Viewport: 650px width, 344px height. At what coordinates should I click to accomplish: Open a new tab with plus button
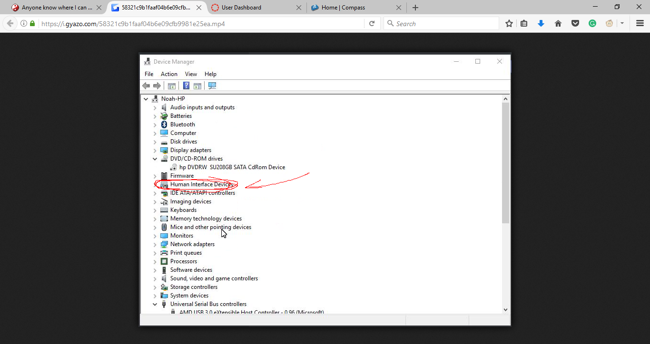pos(415,8)
